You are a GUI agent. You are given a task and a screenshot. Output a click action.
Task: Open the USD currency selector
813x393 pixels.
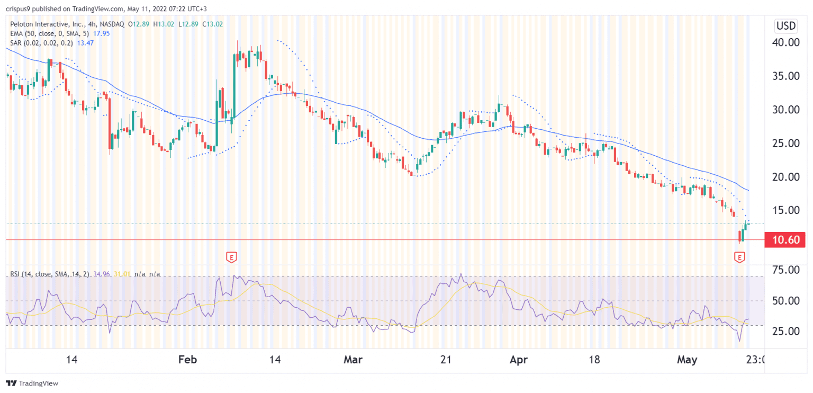tap(786, 25)
